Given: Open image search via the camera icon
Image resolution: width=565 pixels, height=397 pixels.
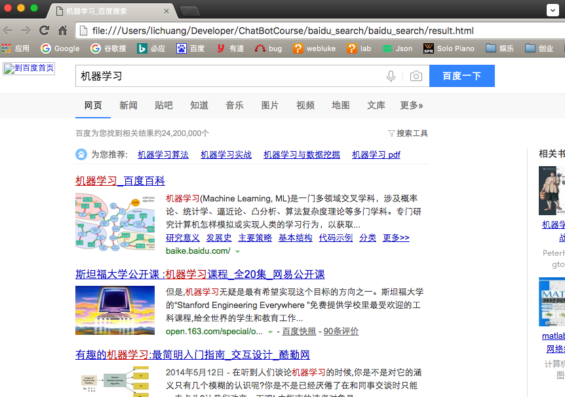Looking at the screenshot, I should [x=416, y=76].
